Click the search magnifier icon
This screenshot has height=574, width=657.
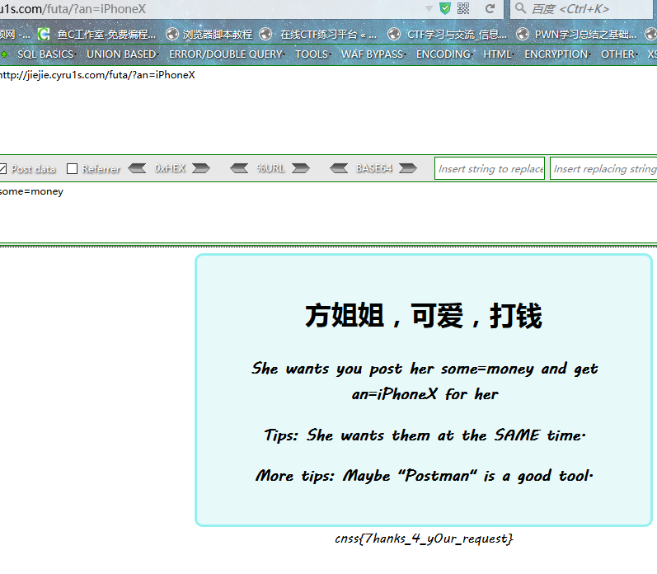tap(521, 9)
